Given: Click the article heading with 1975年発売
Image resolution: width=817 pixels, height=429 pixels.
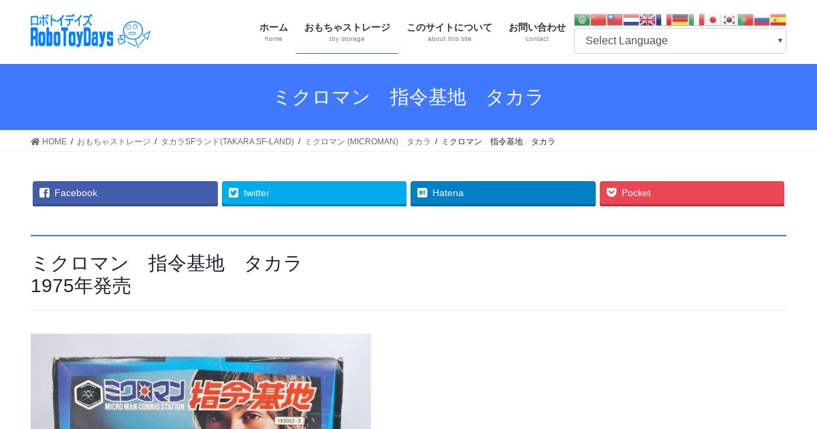Looking at the screenshot, I should pos(166,274).
